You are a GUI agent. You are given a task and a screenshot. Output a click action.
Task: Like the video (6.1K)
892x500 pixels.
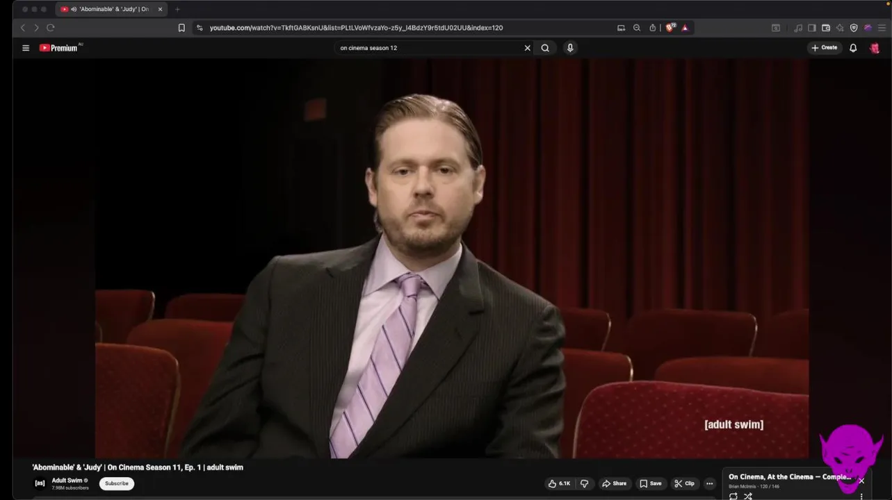click(559, 483)
